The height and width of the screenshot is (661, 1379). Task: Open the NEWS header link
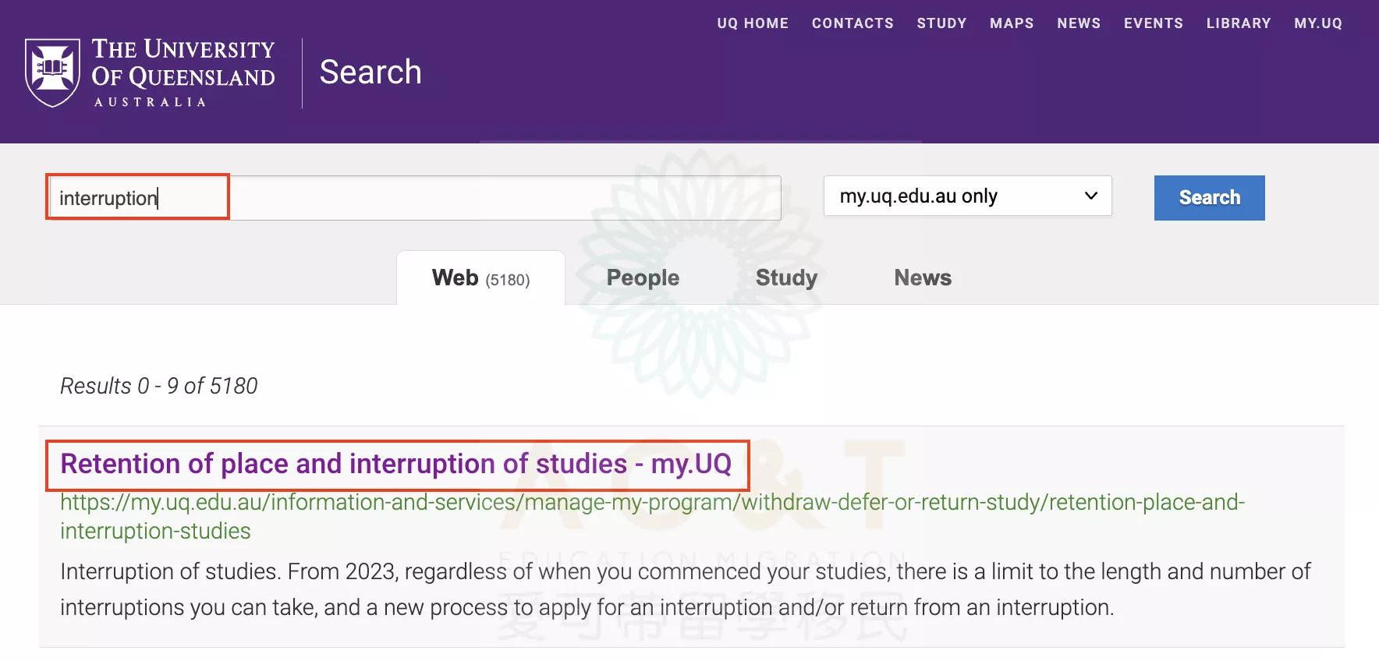tap(1079, 23)
